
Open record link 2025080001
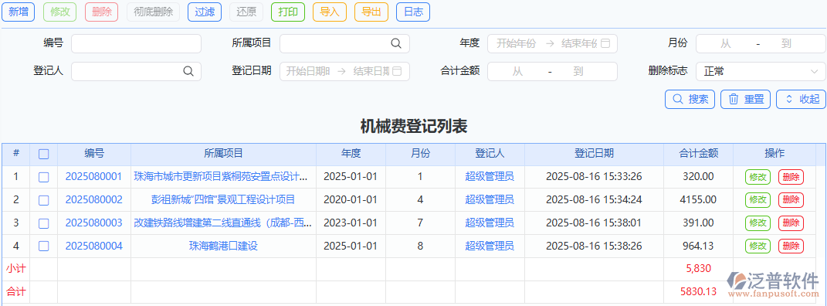pos(94,177)
